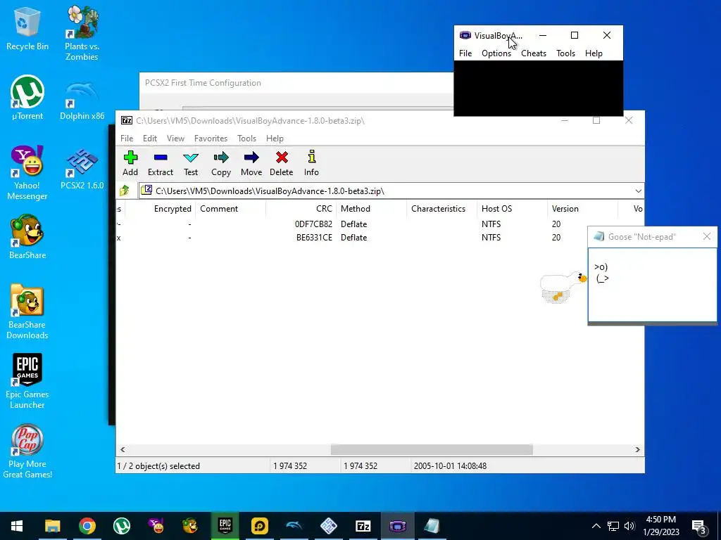
Task: Close the Goose "Not-epad" window
Action: 707,236
